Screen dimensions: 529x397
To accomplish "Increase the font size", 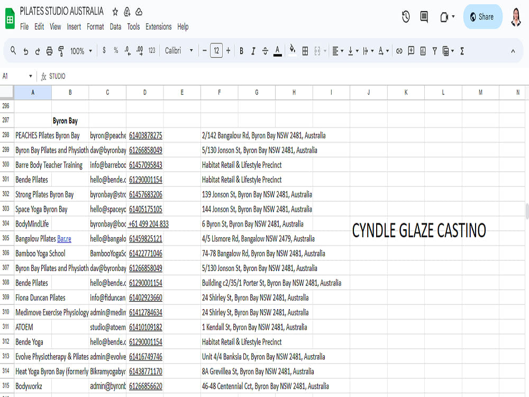I will [229, 51].
